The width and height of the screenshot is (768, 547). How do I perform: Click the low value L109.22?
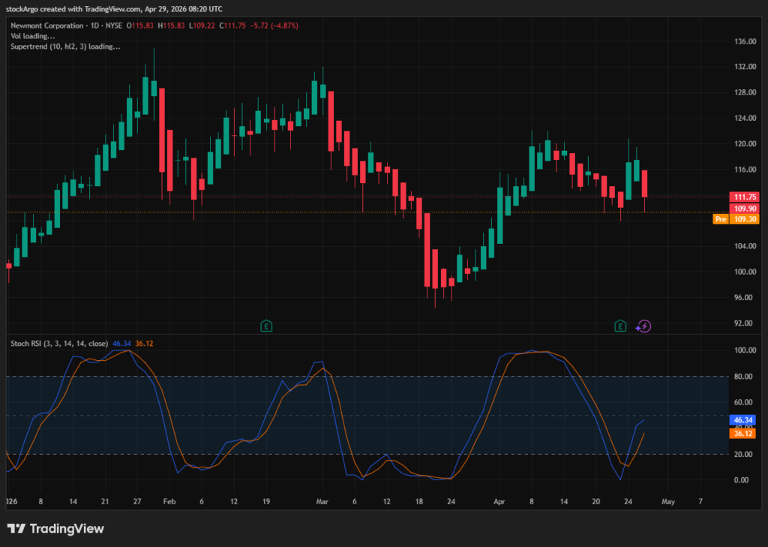(202, 26)
